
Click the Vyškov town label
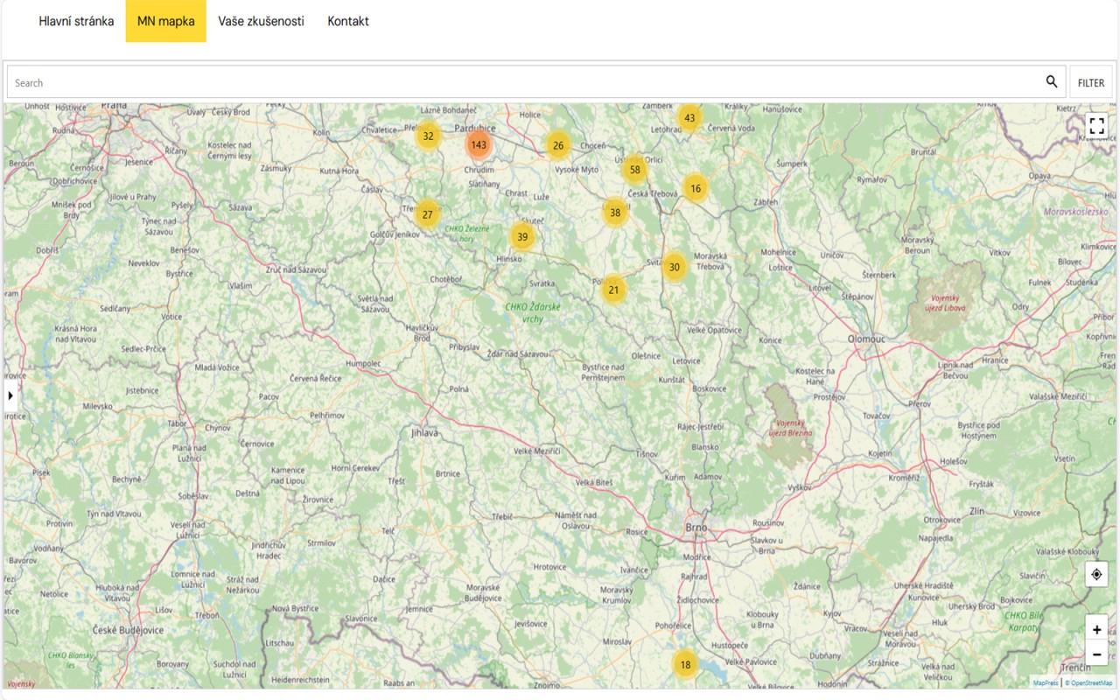tap(800, 487)
